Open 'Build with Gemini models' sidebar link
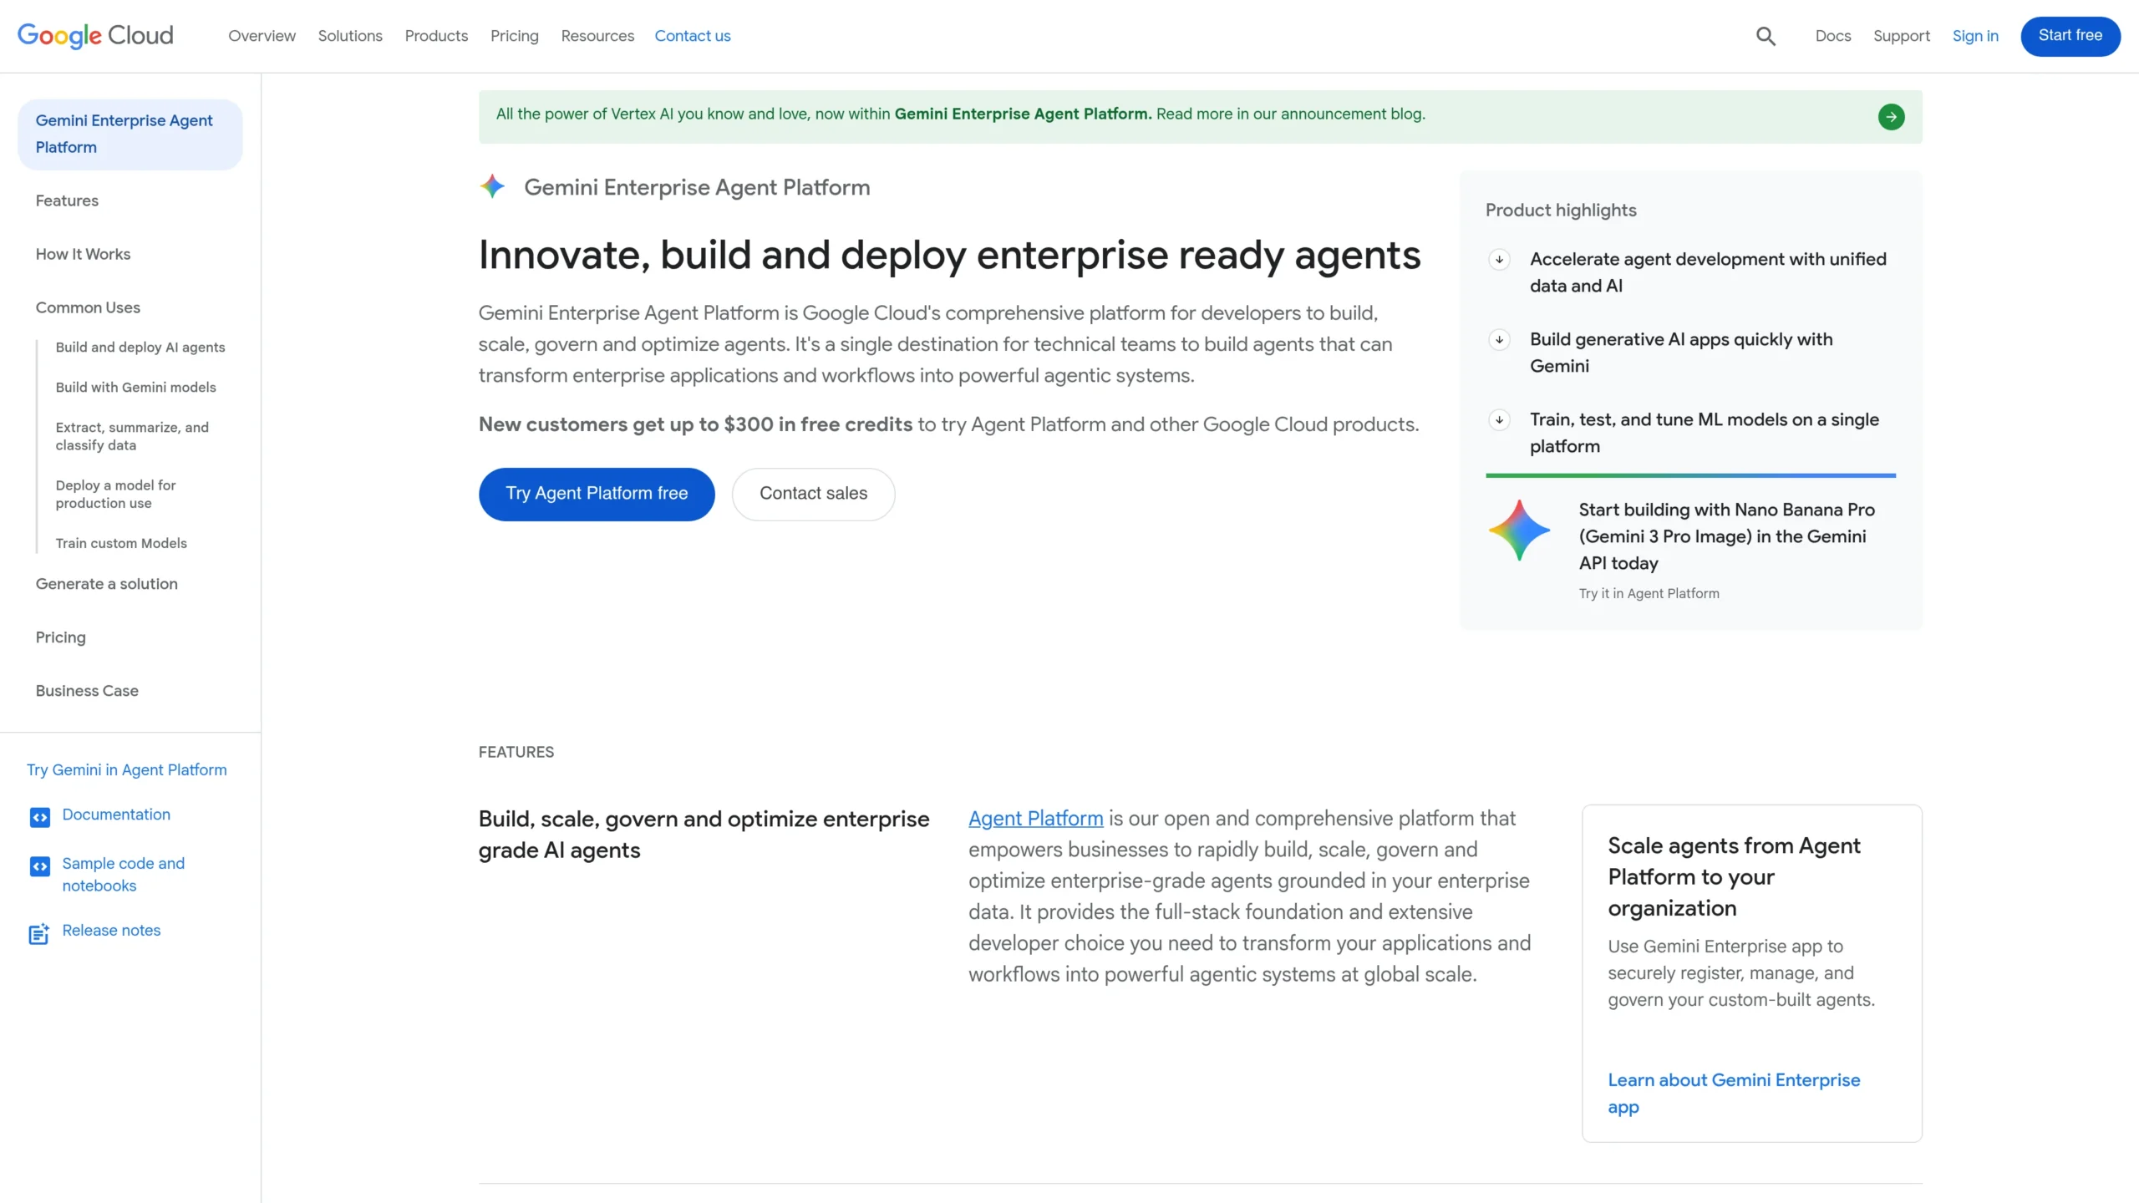This screenshot has height=1203, width=2139. tap(135, 388)
